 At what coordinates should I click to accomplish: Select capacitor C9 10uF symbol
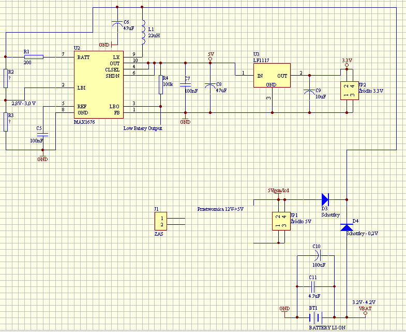coord(309,92)
